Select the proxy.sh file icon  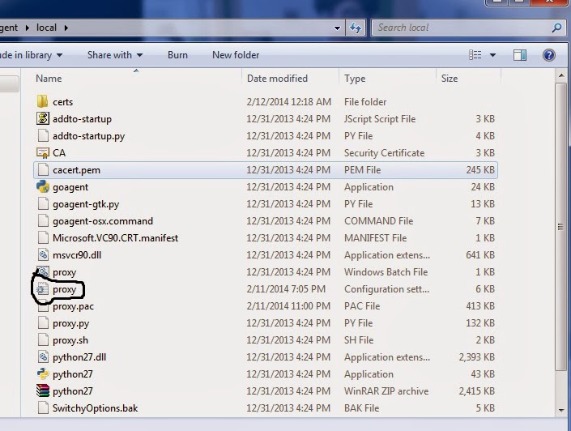coord(43,340)
